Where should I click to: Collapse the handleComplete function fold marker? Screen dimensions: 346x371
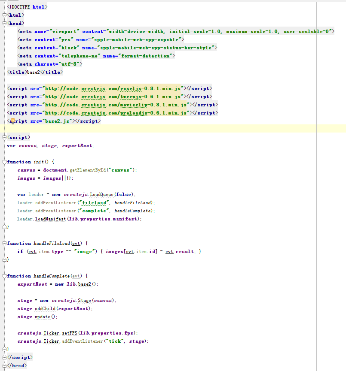(5, 276)
